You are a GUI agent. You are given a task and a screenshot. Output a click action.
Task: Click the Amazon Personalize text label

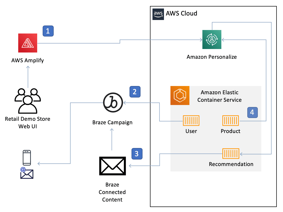212,57
